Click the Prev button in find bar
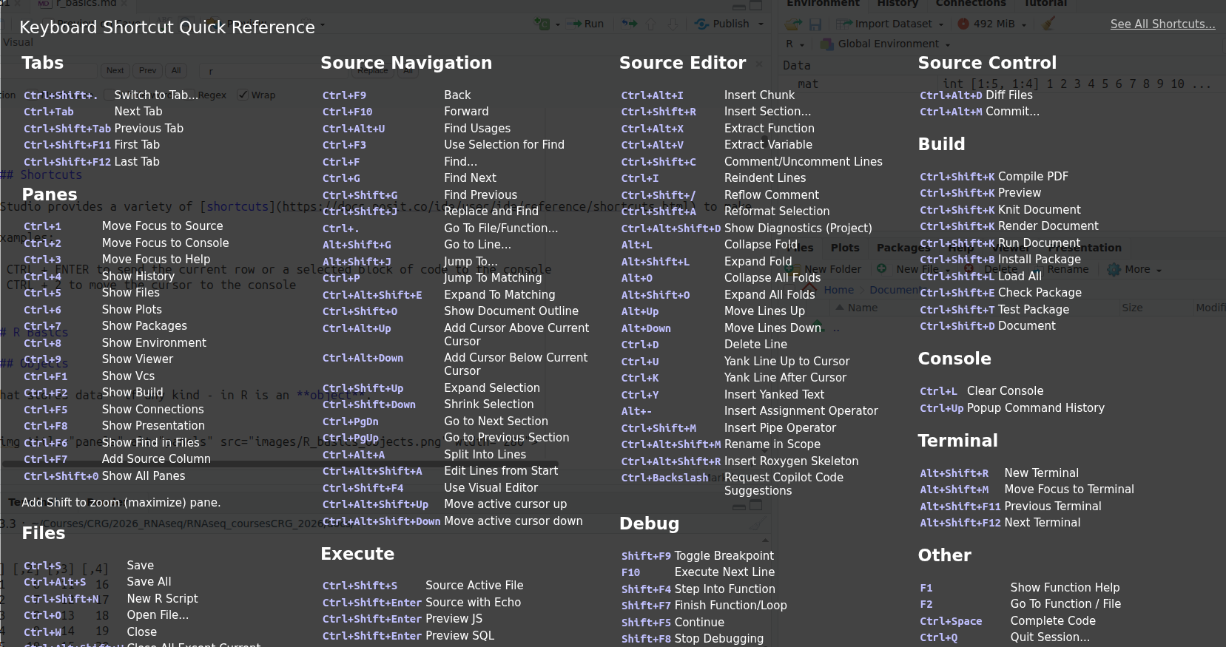The height and width of the screenshot is (647, 1226). (x=147, y=70)
